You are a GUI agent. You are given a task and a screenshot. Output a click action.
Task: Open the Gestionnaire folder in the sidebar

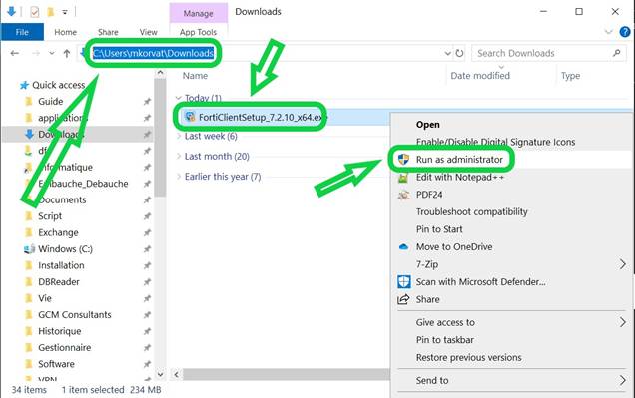64,348
